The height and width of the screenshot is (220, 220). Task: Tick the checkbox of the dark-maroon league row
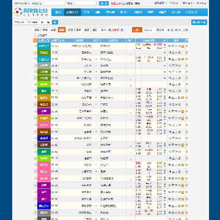click(x=35, y=145)
